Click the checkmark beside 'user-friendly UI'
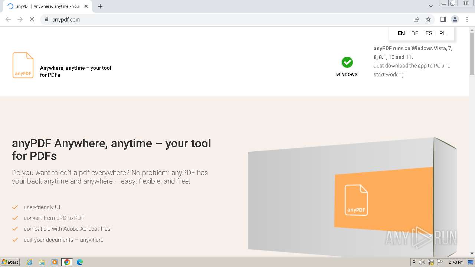 click(x=15, y=207)
